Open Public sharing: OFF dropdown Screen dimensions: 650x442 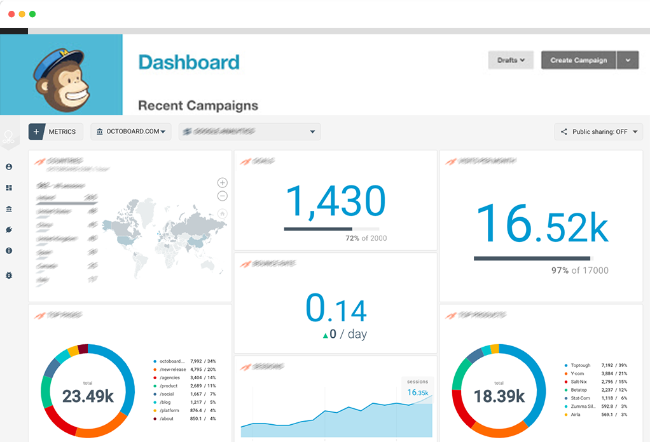point(598,131)
